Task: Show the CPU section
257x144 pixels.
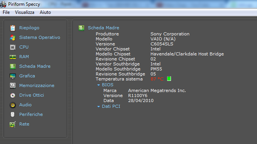Action: pos(24,47)
